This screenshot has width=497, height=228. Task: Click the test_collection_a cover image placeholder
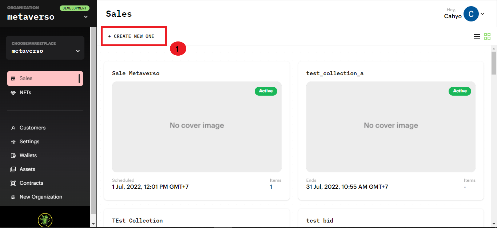tap(391, 127)
